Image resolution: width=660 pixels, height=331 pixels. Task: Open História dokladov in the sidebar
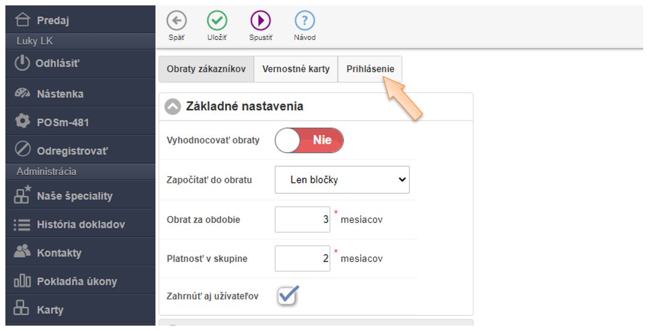[x=80, y=225]
